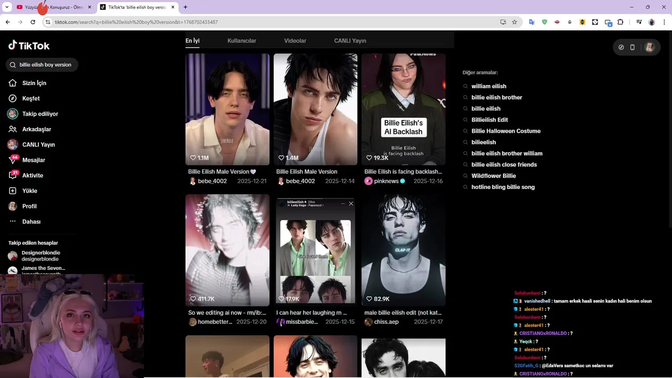This screenshot has height=378, width=672.
Task: Open chiss.aep author profile
Action: [x=382, y=322]
